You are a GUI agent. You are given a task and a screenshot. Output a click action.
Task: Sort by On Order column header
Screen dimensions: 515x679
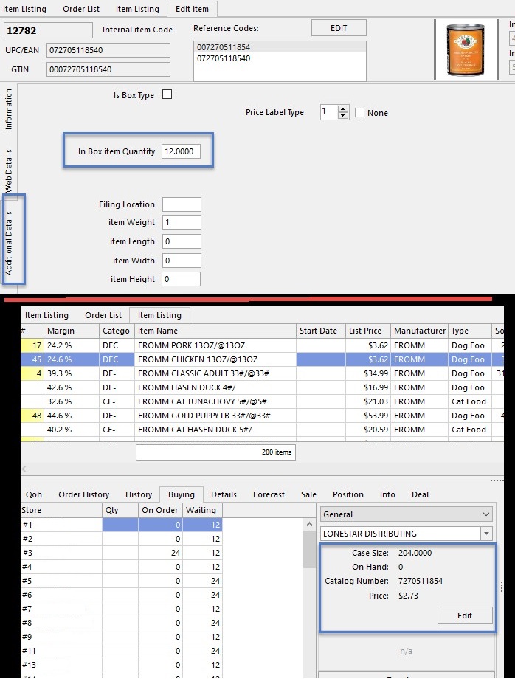[160, 510]
